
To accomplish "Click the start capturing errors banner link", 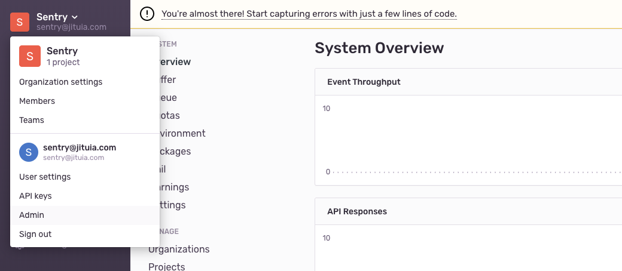I will 309,13.
